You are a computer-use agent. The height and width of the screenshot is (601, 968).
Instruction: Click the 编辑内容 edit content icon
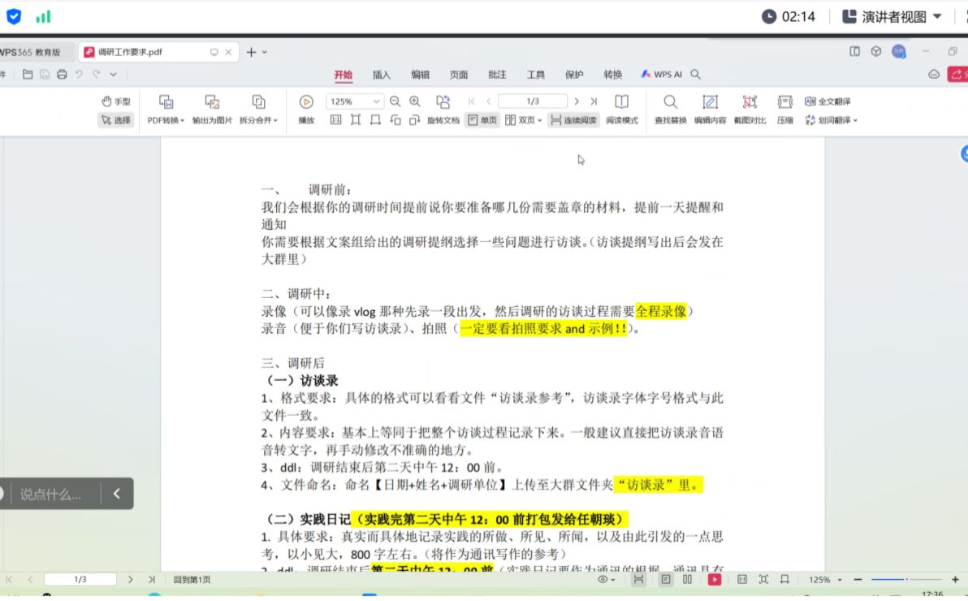click(x=710, y=102)
